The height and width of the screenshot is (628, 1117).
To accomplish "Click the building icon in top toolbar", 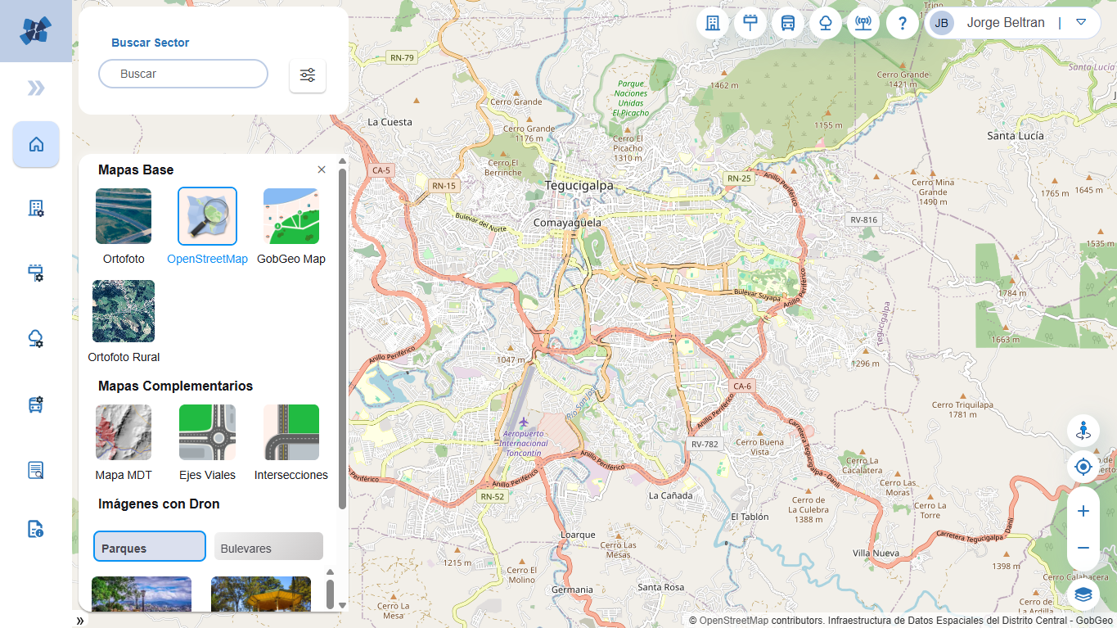I will [713, 23].
